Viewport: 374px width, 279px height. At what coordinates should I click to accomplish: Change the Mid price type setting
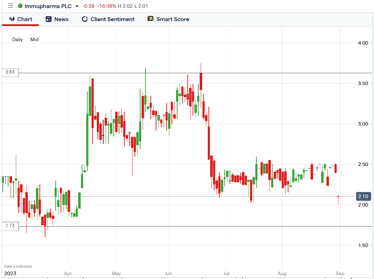[x=35, y=39]
